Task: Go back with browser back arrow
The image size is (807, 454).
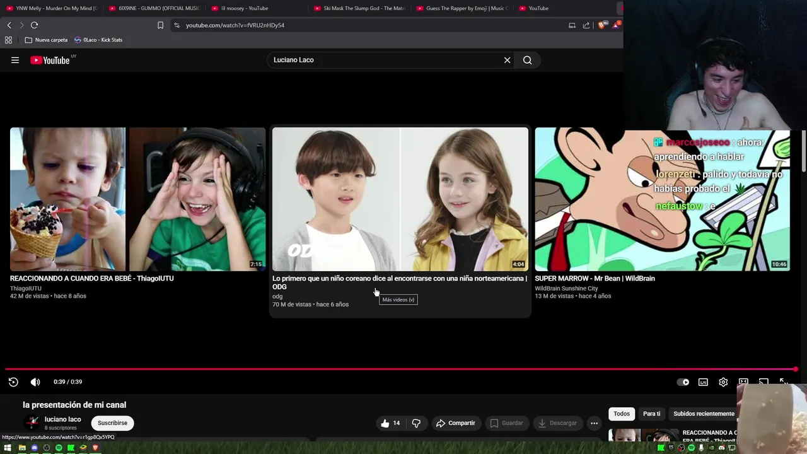Action: coord(9,25)
